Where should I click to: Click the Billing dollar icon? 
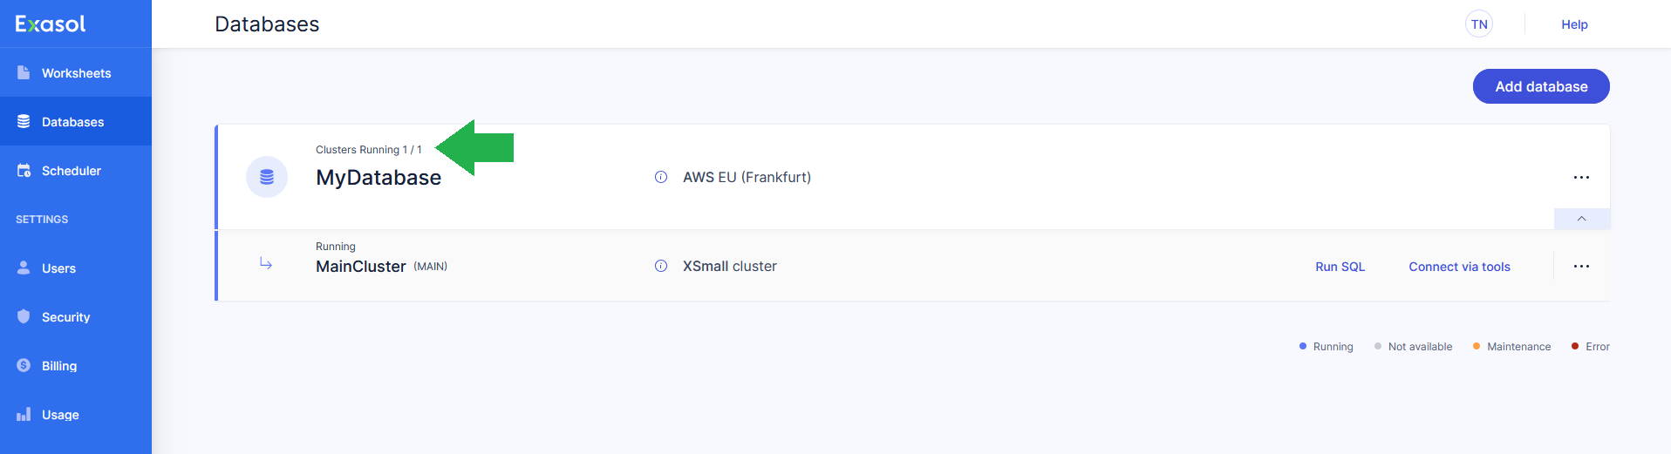point(24,366)
